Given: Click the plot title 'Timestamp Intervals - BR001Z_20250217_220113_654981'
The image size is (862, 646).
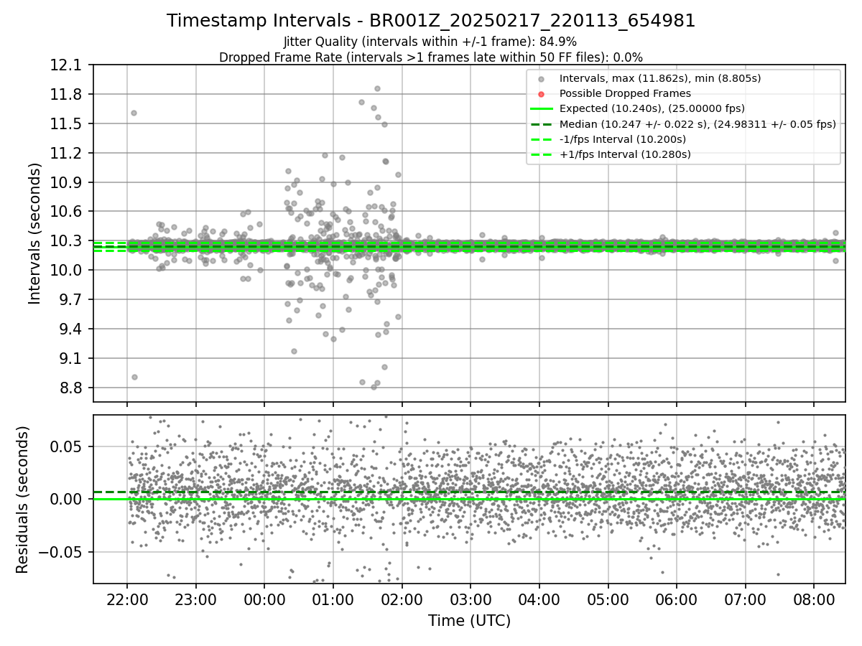Looking at the screenshot, I should pos(431,21).
